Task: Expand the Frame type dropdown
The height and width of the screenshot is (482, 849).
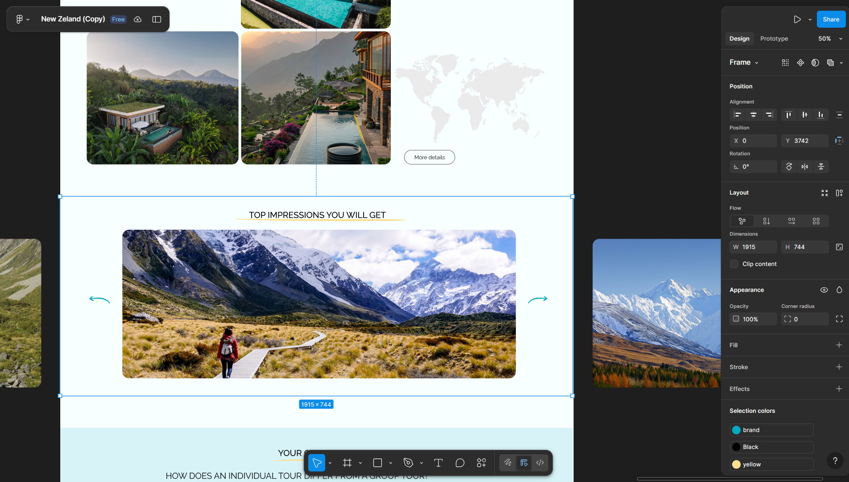Action: 744,62
